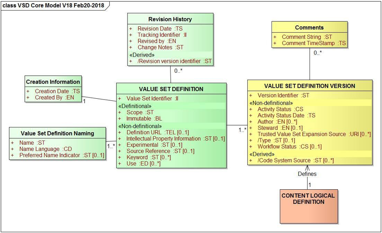Screen dimensions: 382x233
Task: Select the 0..* label above Comments
Action: 318,53
